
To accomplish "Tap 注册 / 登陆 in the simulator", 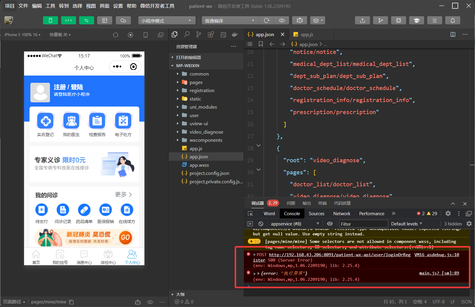I will (68, 87).
